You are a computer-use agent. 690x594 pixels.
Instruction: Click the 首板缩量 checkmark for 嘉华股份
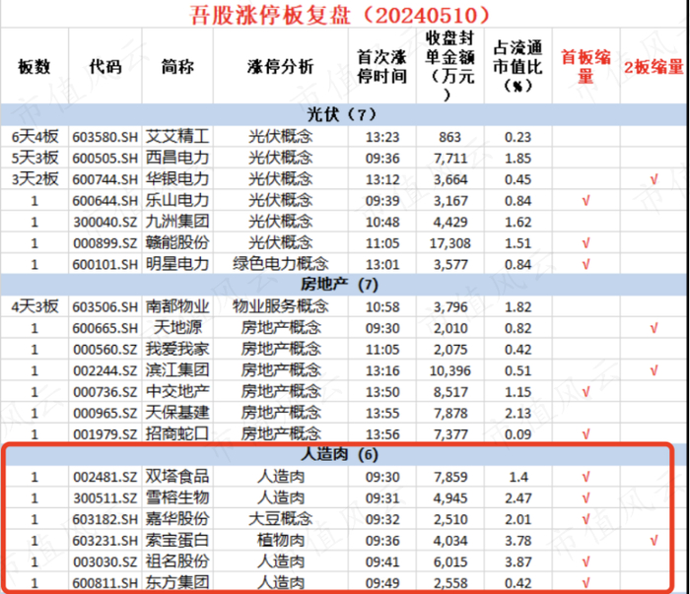[586, 519]
